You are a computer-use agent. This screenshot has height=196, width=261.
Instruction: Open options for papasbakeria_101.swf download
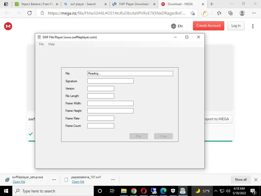[x=113, y=180]
